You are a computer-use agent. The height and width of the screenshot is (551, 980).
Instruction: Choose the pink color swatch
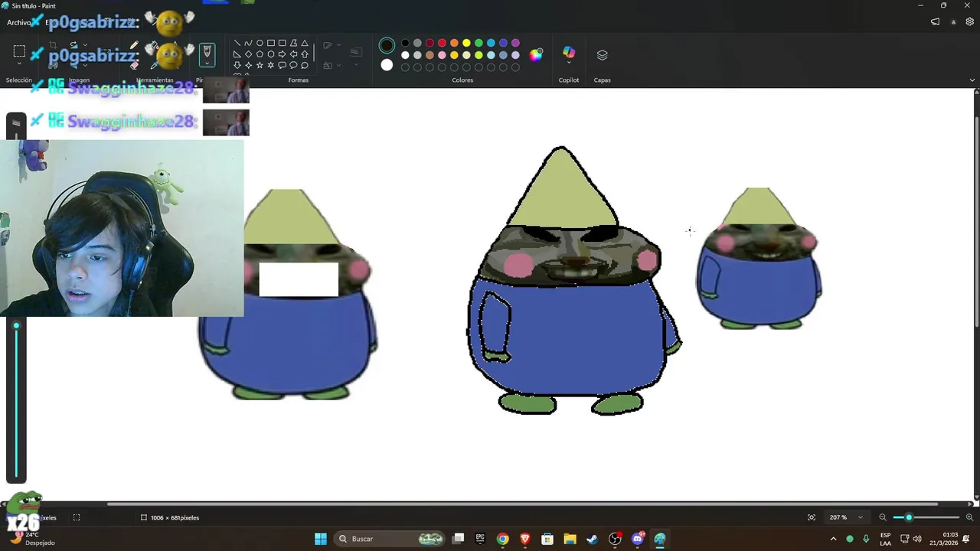(x=442, y=55)
